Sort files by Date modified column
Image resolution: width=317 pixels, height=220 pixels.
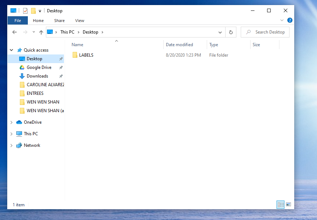(x=179, y=45)
